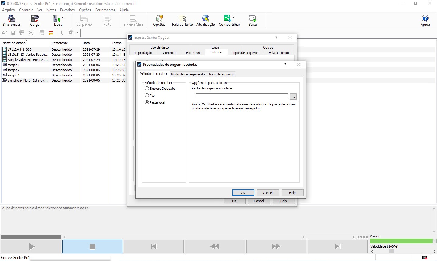Click the go-to-start playback button

[154, 247]
